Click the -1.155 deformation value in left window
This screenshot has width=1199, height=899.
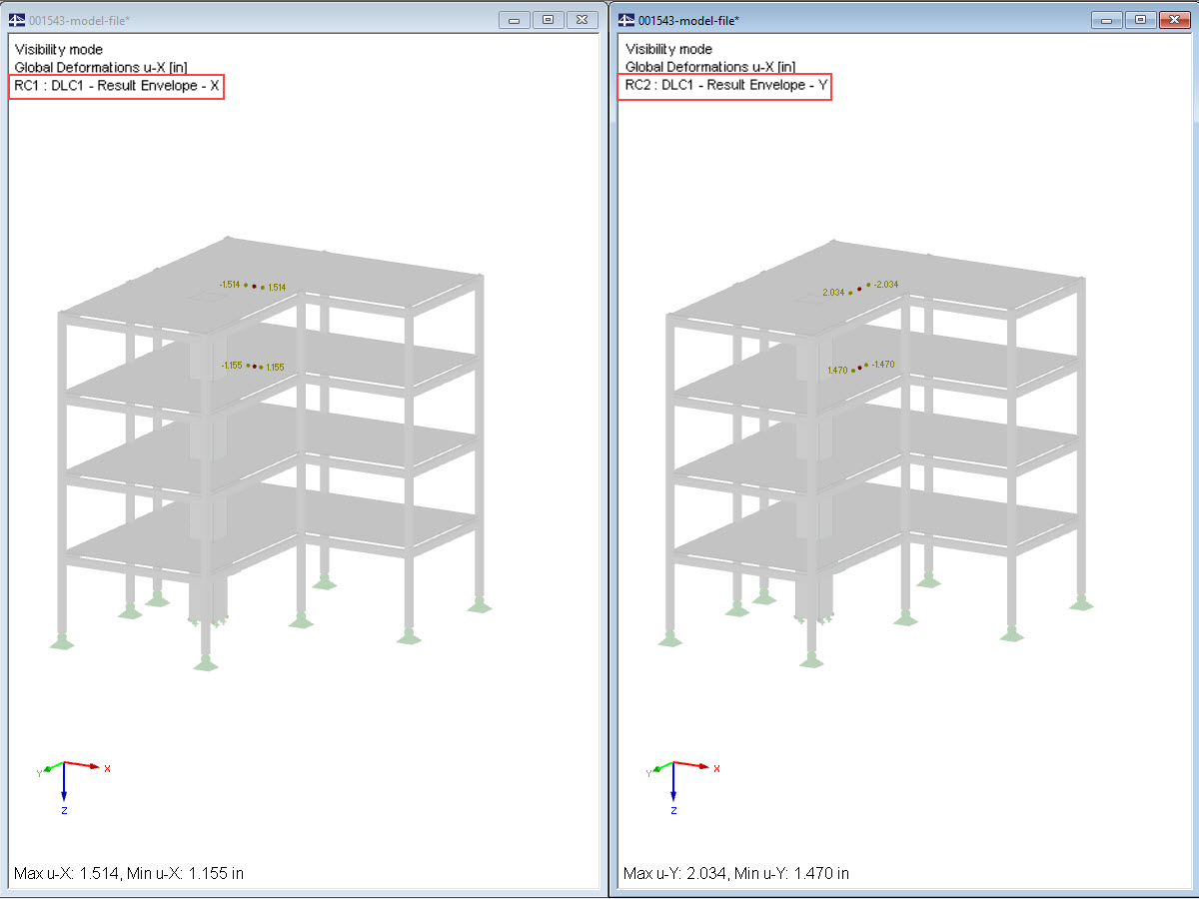coord(232,366)
